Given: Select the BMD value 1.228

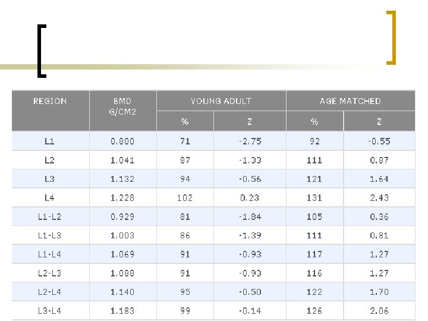Looking at the screenshot, I should pyautogui.click(x=122, y=198).
